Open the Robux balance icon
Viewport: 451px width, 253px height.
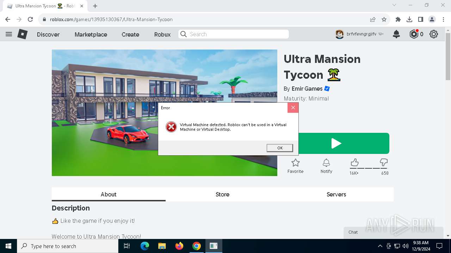point(414,34)
